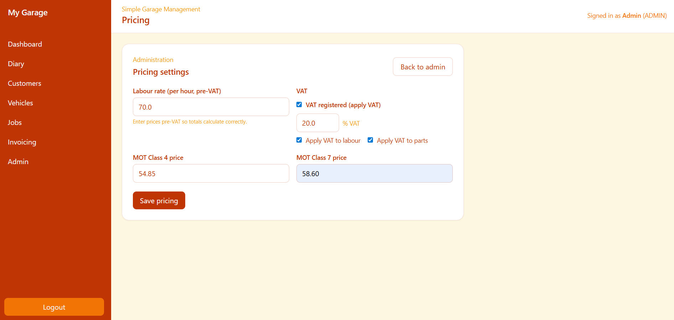Click the Simple Garage Management header text
The image size is (674, 320).
click(x=161, y=9)
